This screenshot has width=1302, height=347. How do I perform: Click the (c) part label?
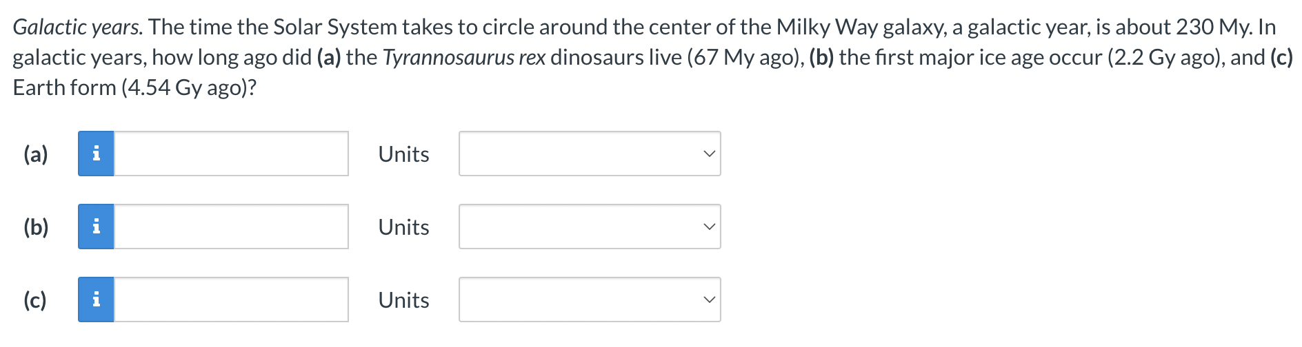point(35,300)
